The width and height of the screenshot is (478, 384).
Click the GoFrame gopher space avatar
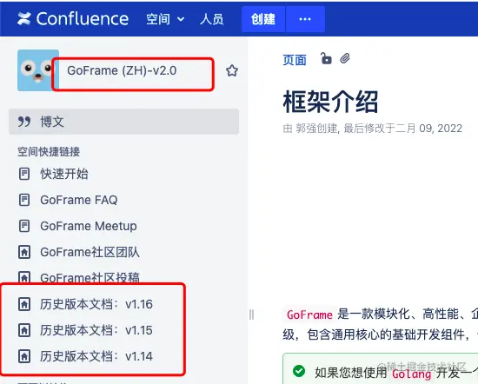[38, 70]
